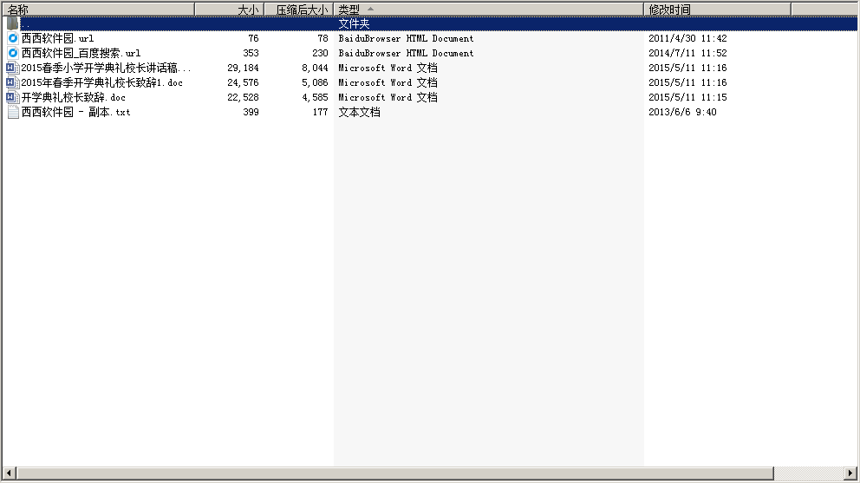Select file 开学典礼校长致辞.doc
860x483 pixels.
point(74,98)
